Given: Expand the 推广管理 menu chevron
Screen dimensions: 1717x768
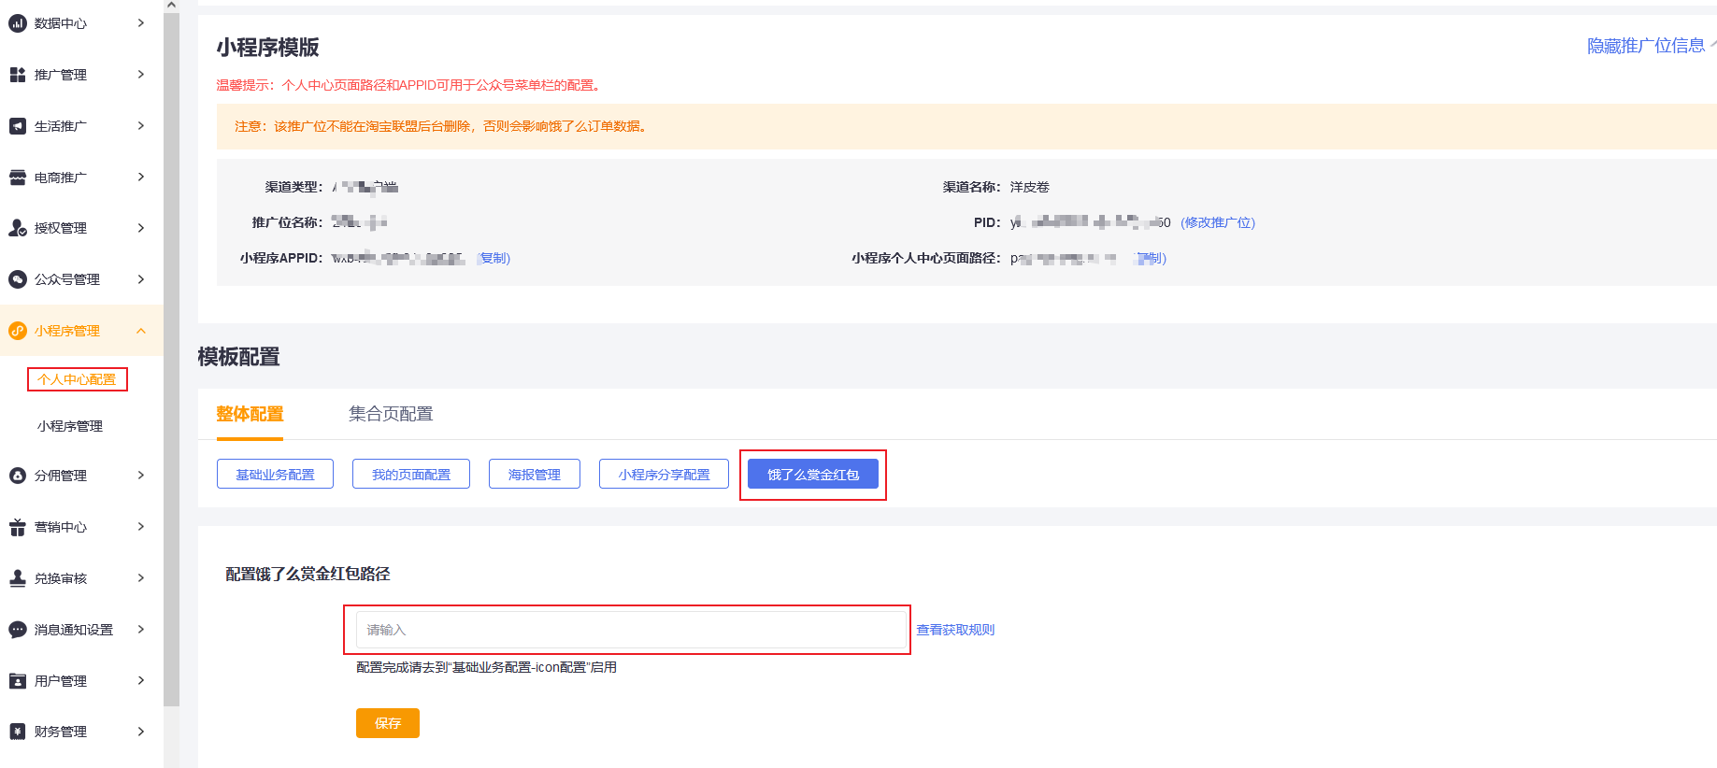Looking at the screenshot, I should pos(141,74).
